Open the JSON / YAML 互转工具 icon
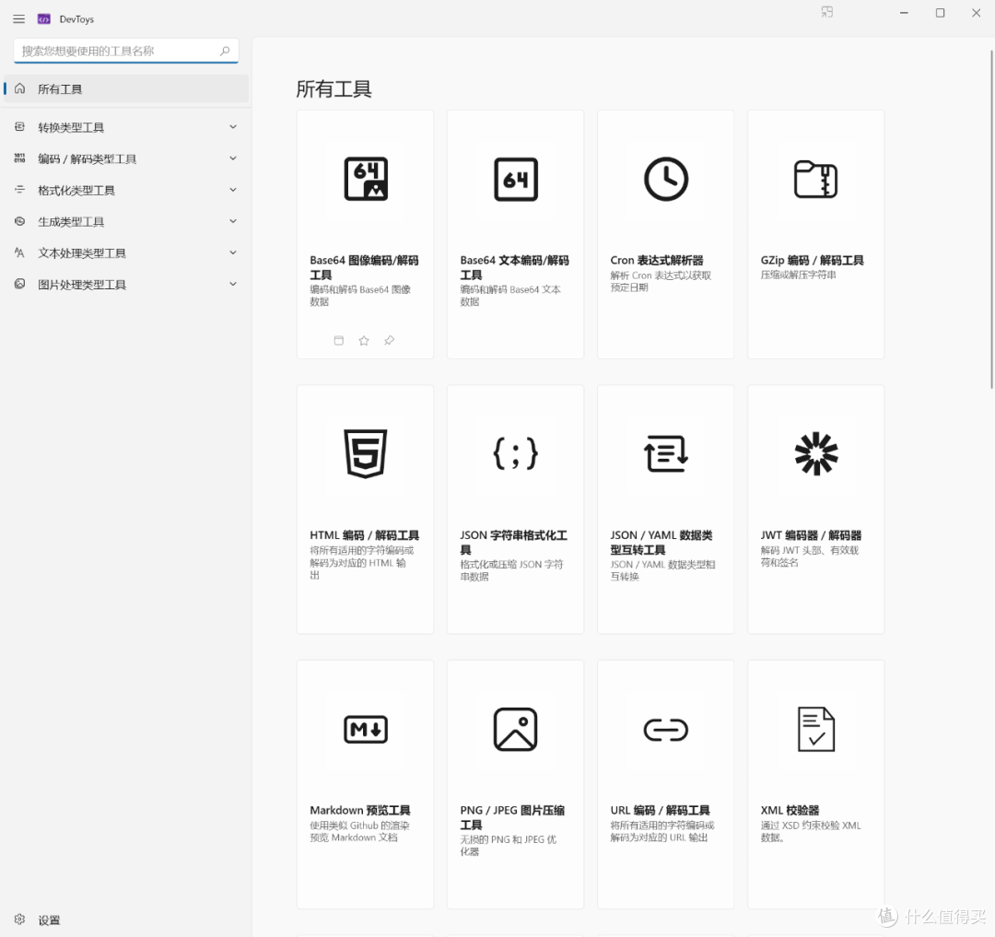995x937 pixels. click(x=666, y=453)
